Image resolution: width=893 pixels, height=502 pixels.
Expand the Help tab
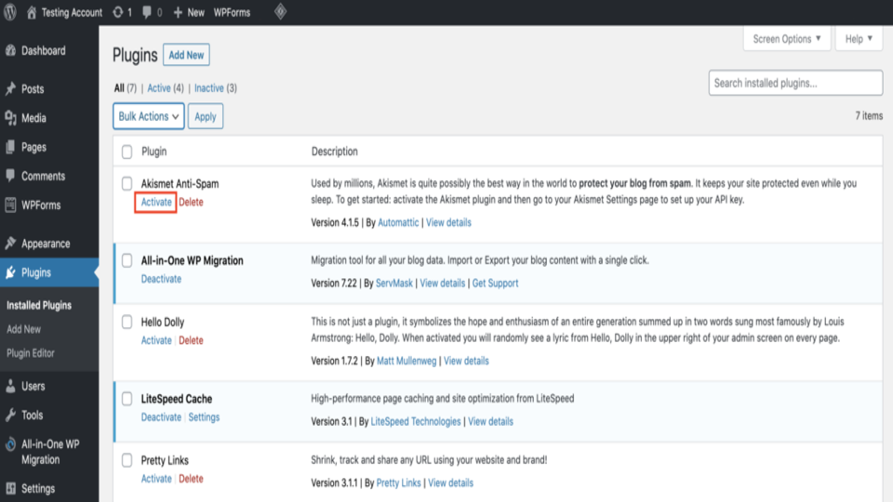[x=859, y=39]
